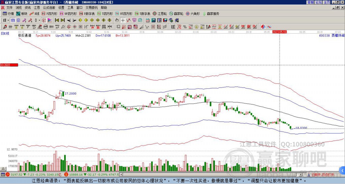
Task: Open the P四方形 square tool
Action: point(50,13)
